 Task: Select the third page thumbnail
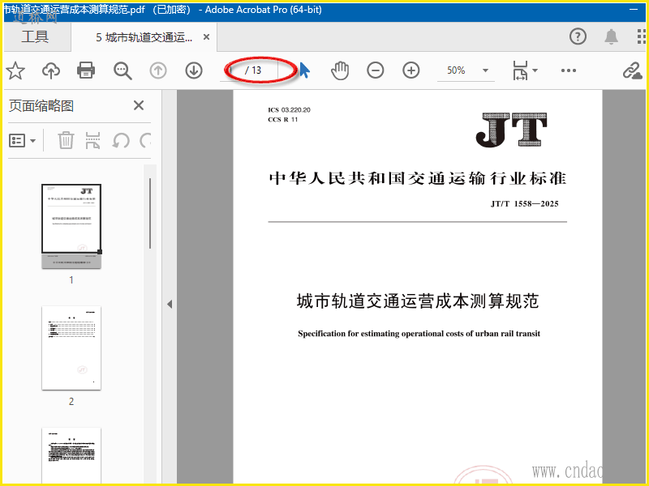coord(71,455)
